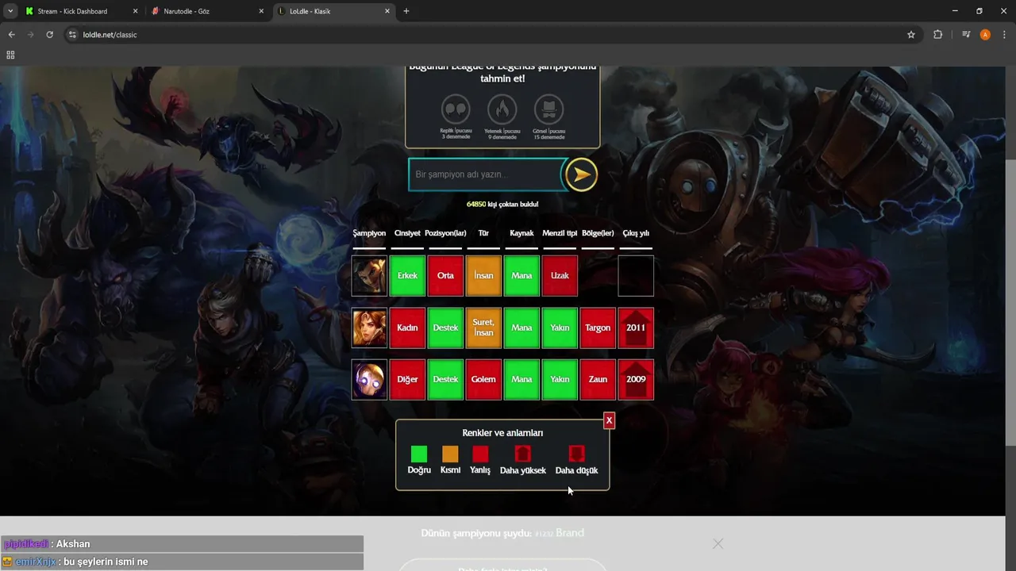
Task: Click the 2009 release year cell
Action: (636, 379)
